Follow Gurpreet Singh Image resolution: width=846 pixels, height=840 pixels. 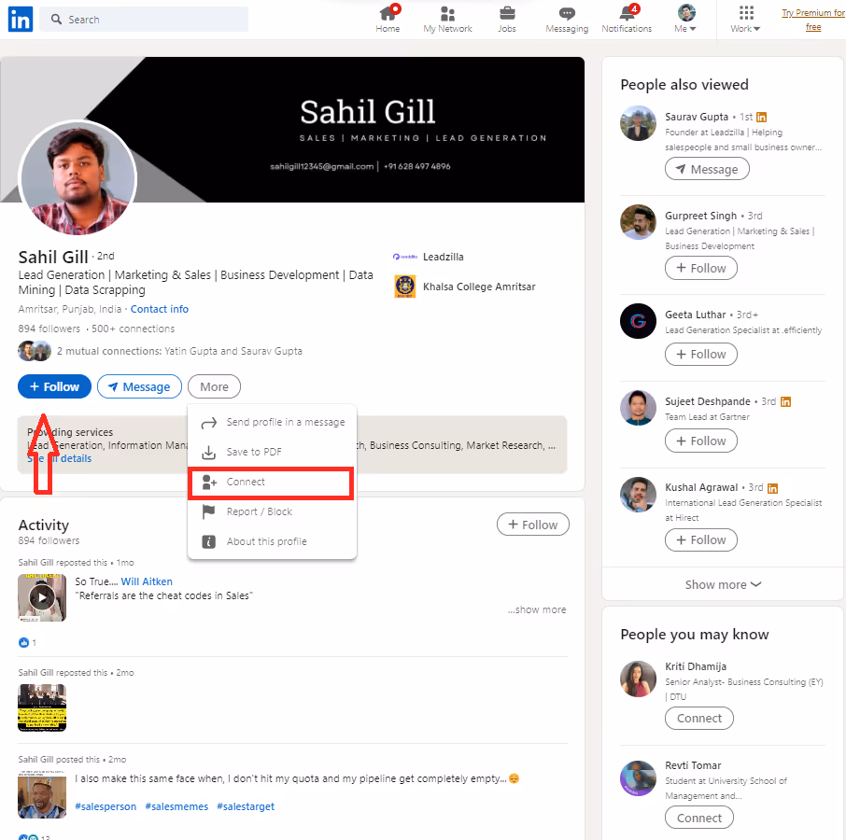click(701, 268)
